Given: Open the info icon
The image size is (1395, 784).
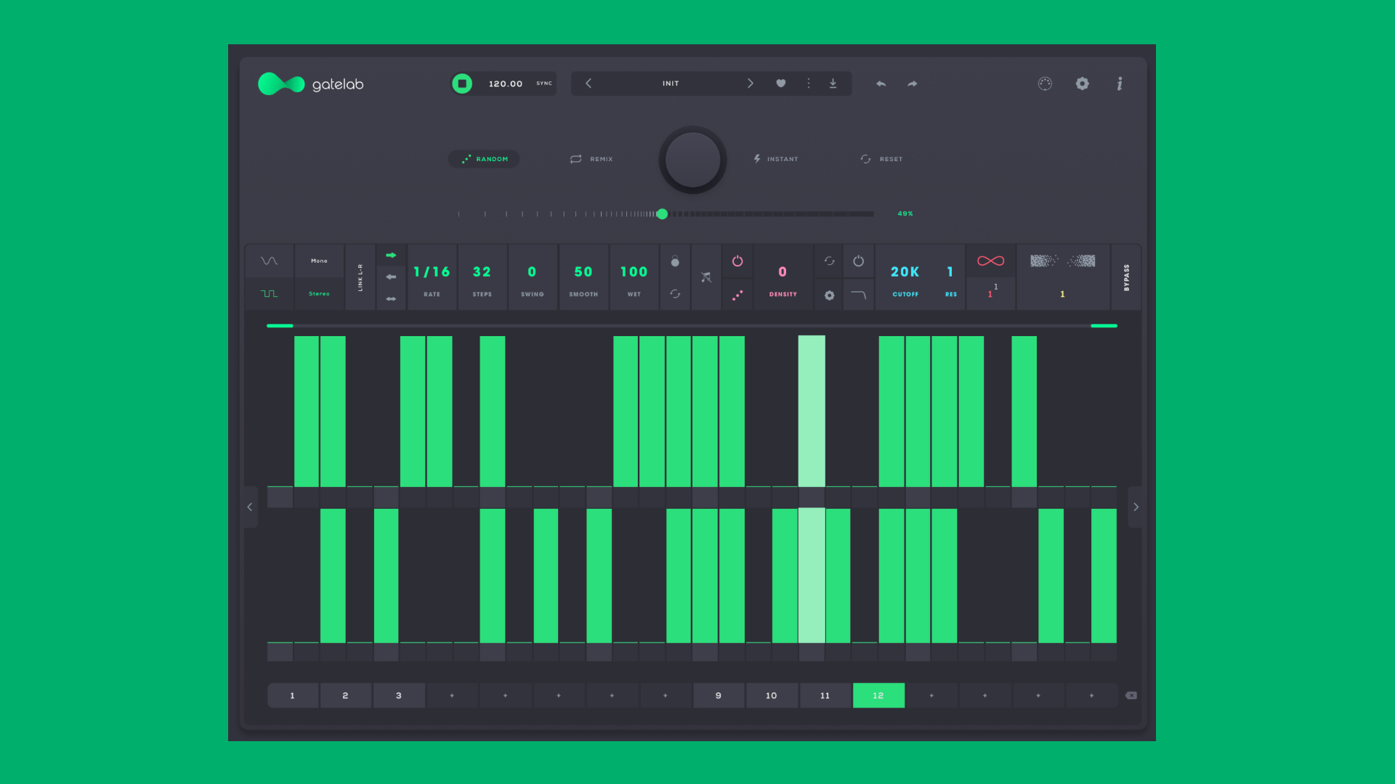Looking at the screenshot, I should [x=1120, y=83].
